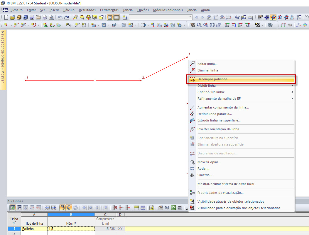Image resolution: width=309 pixels, height=235 pixels.
Task: Click the Redo arrow icon
Action: (67, 17)
